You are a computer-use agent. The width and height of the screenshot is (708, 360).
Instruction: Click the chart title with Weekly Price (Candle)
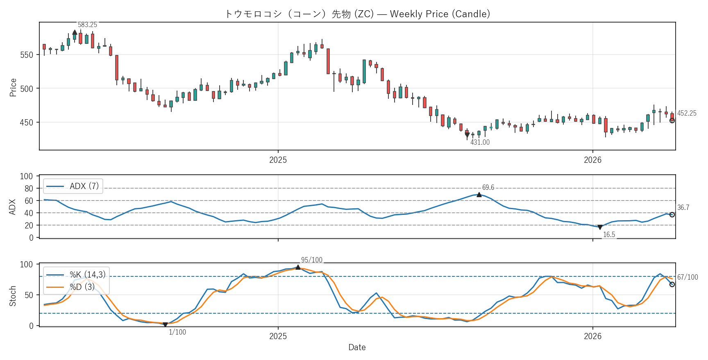click(x=357, y=14)
